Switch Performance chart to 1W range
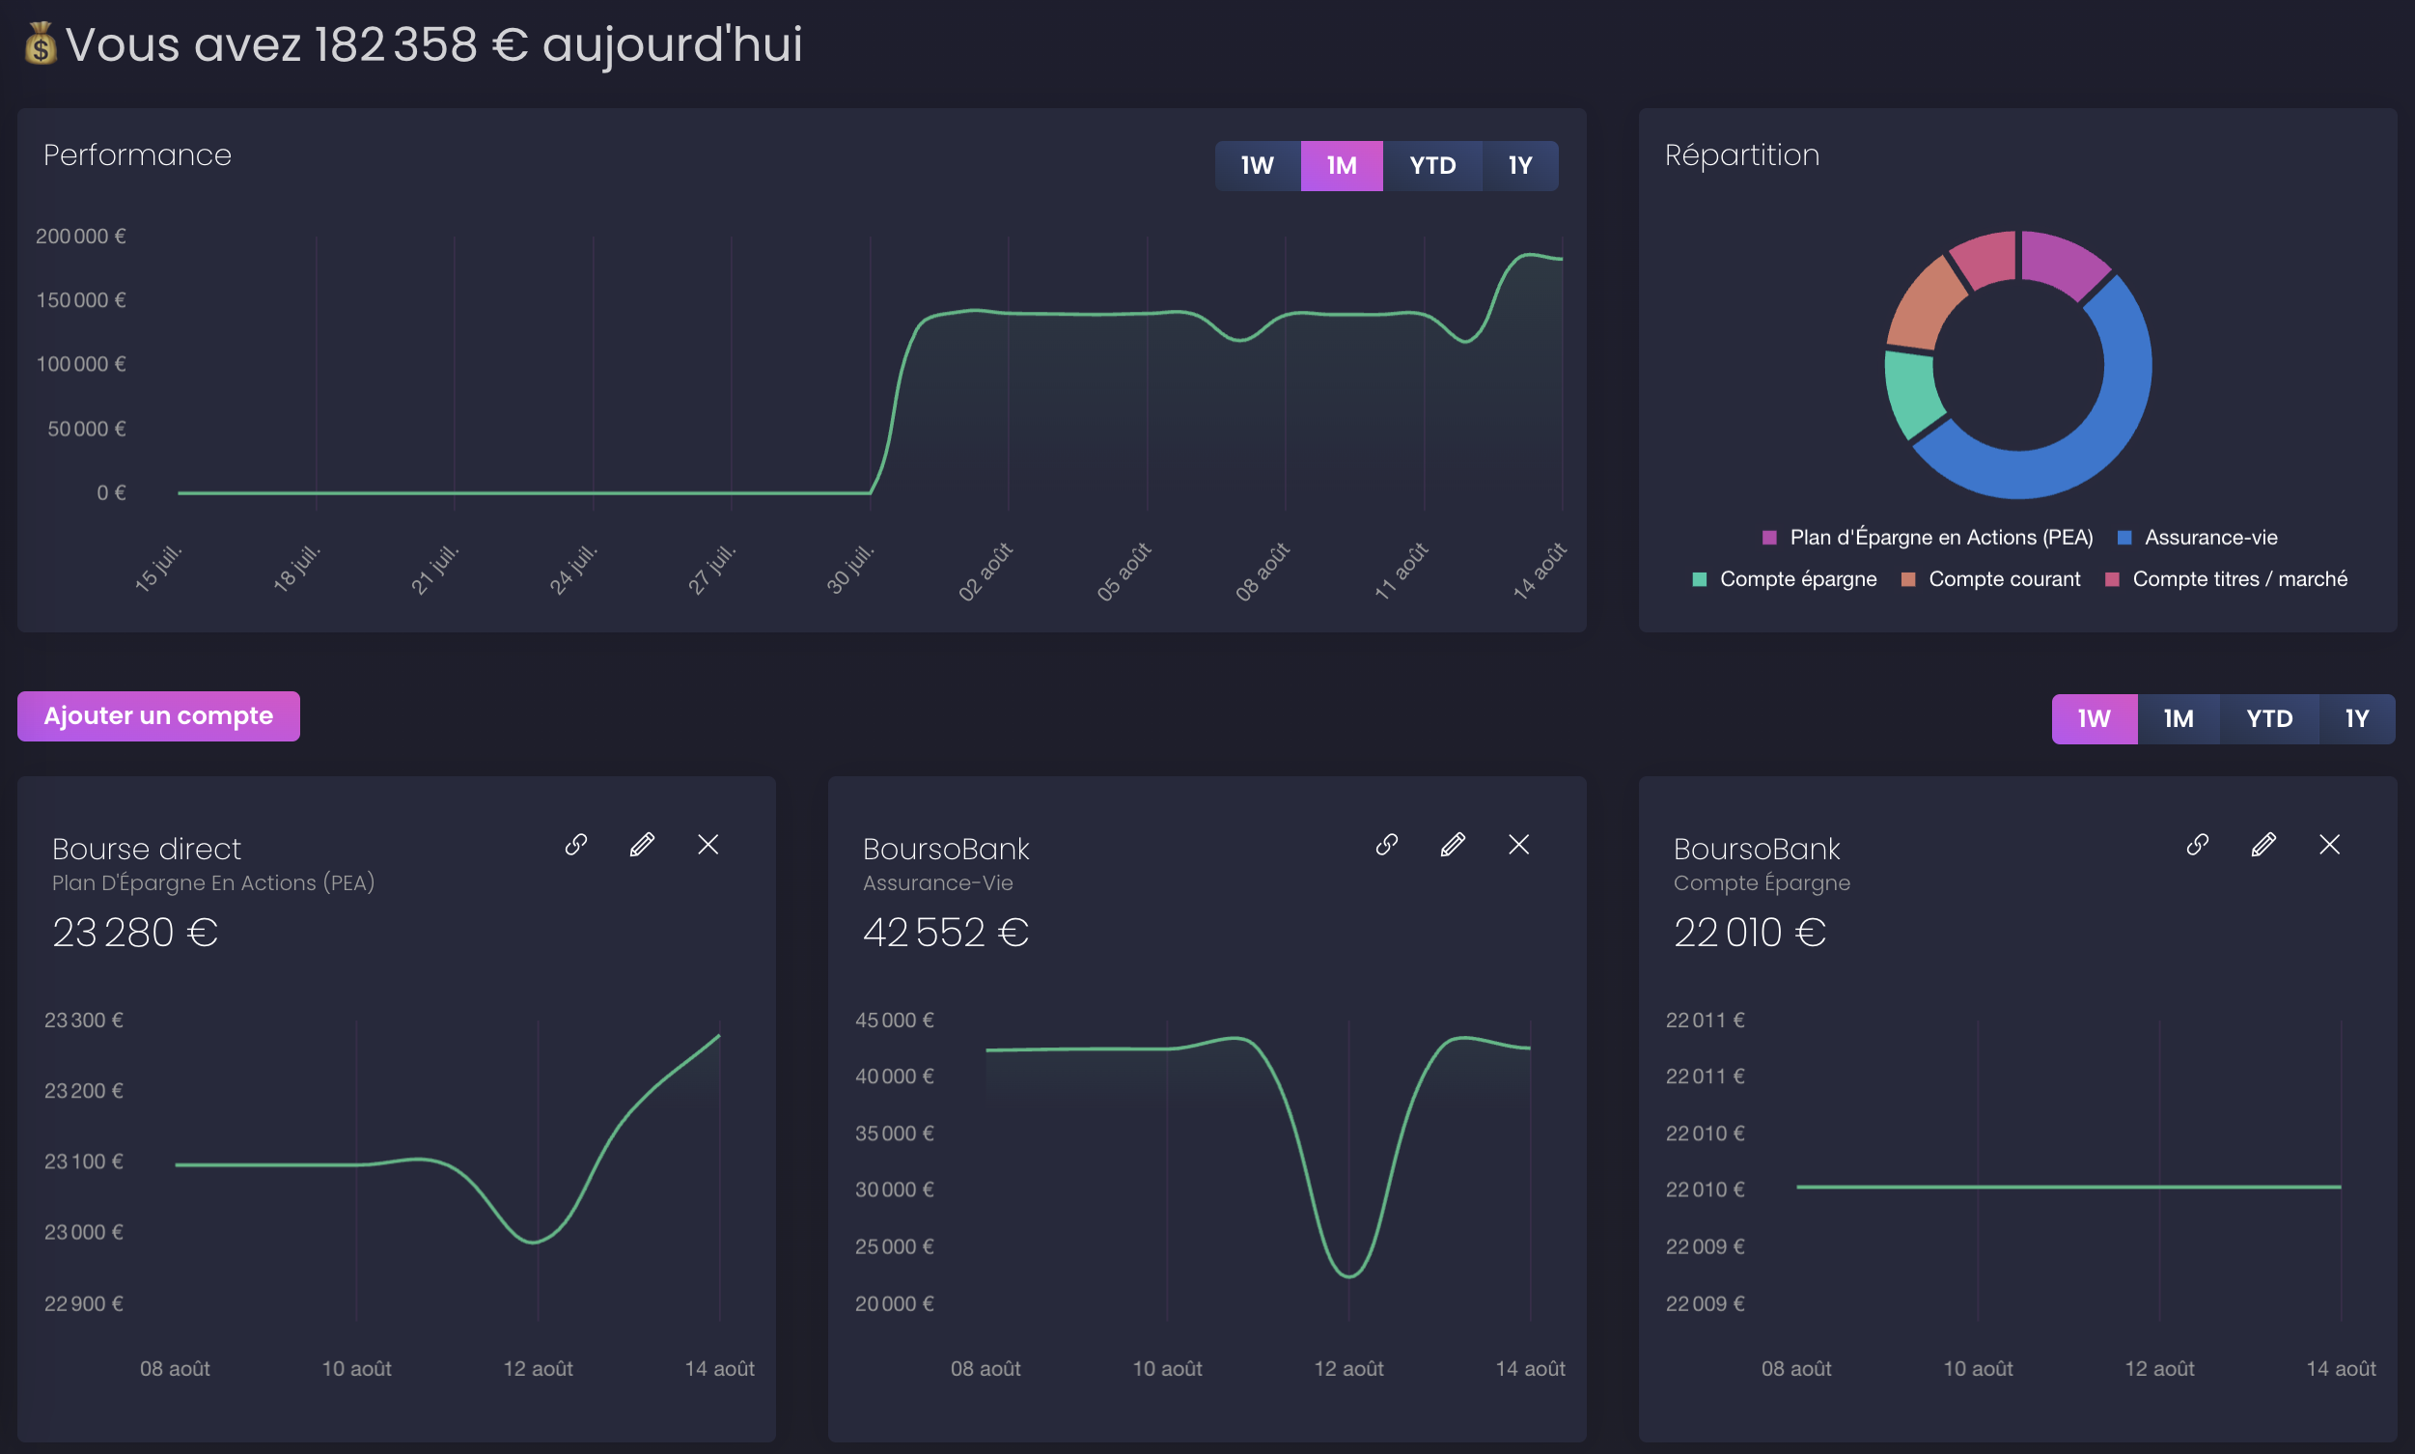The image size is (2415, 1454). click(x=1258, y=166)
